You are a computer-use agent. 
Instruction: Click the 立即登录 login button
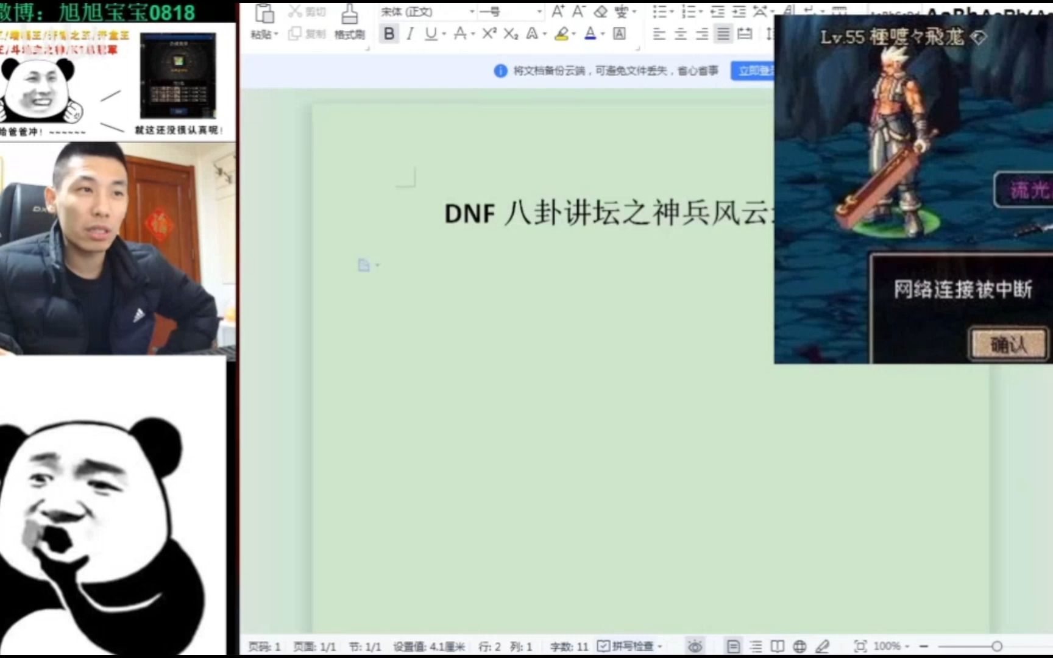753,71
